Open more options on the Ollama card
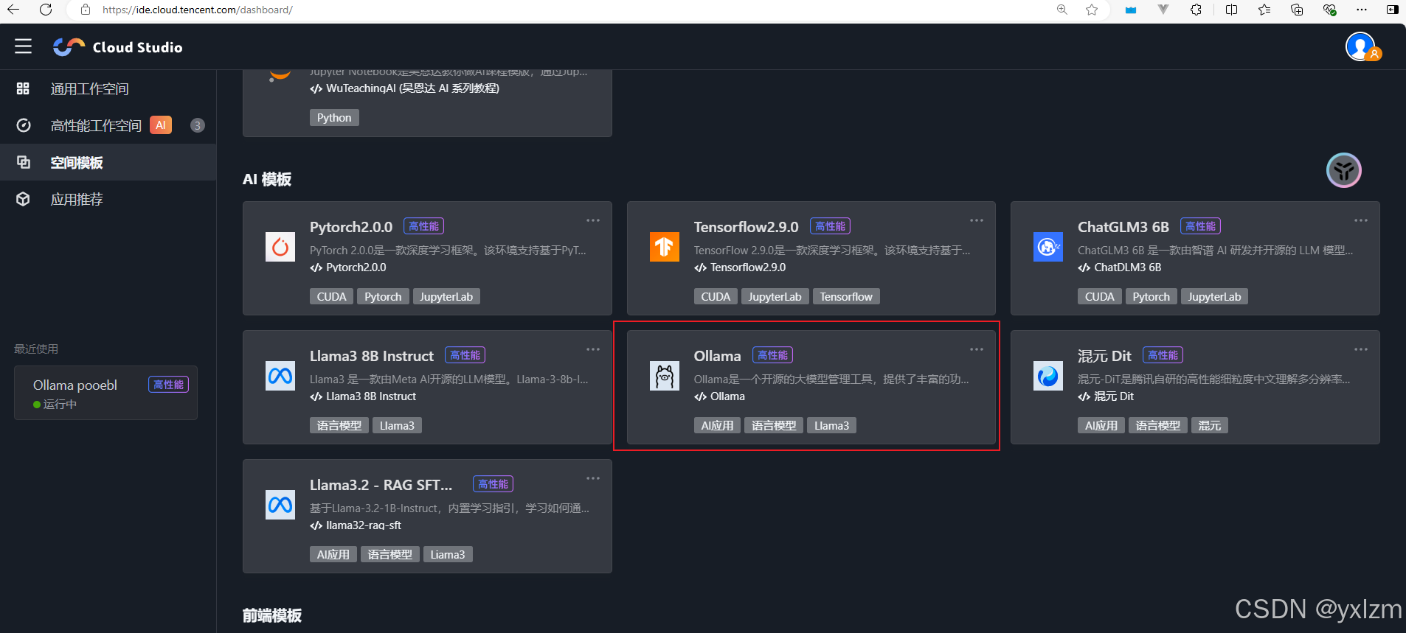This screenshot has width=1406, height=633. [x=977, y=349]
